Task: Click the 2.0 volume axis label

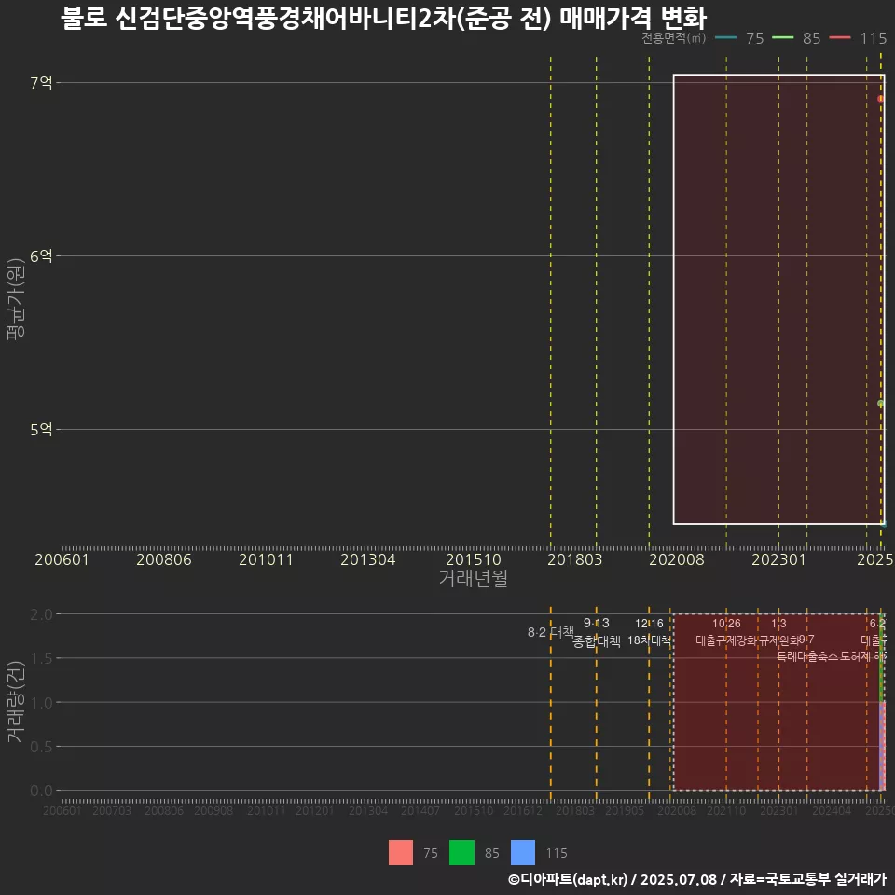Action: [x=41, y=614]
